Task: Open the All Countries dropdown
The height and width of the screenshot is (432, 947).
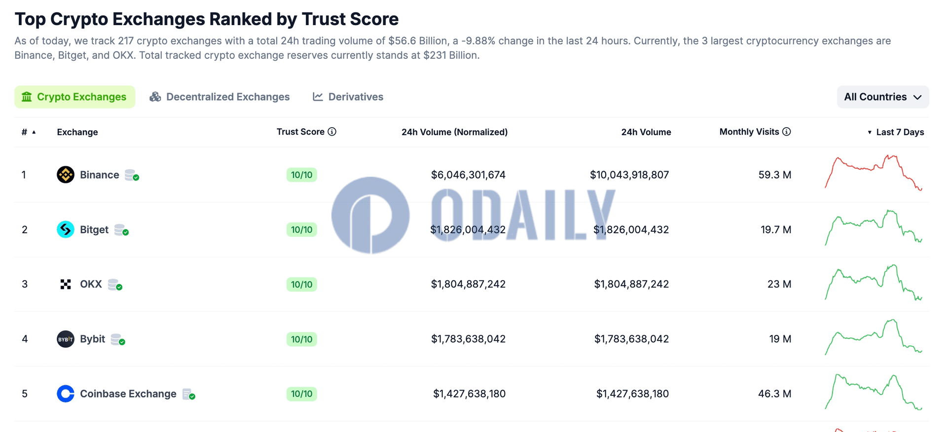Action: (883, 97)
